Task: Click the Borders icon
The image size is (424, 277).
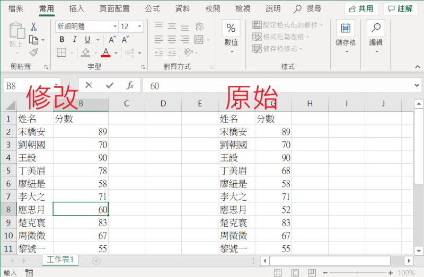Action: coord(61,52)
